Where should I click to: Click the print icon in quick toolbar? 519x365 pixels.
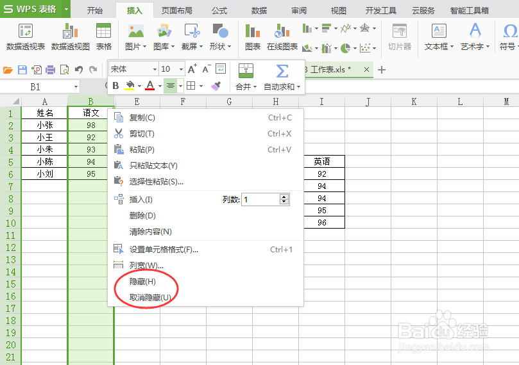[x=50, y=70]
